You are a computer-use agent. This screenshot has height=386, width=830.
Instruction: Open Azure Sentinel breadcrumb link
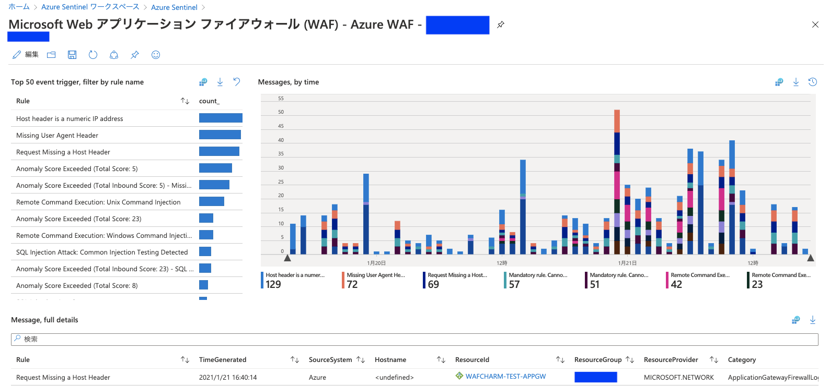pyautogui.click(x=174, y=7)
